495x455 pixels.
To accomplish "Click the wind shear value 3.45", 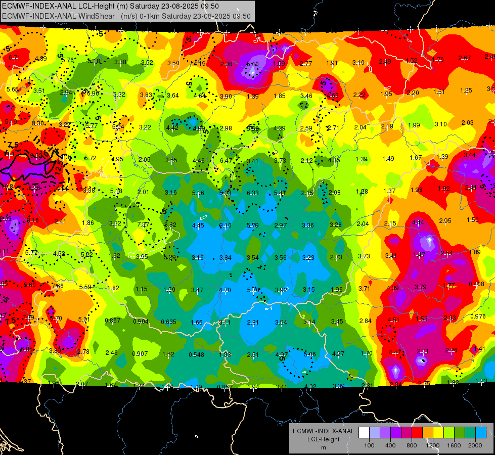I will pos(337,322).
